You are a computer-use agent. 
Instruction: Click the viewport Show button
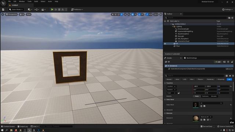[29, 14]
